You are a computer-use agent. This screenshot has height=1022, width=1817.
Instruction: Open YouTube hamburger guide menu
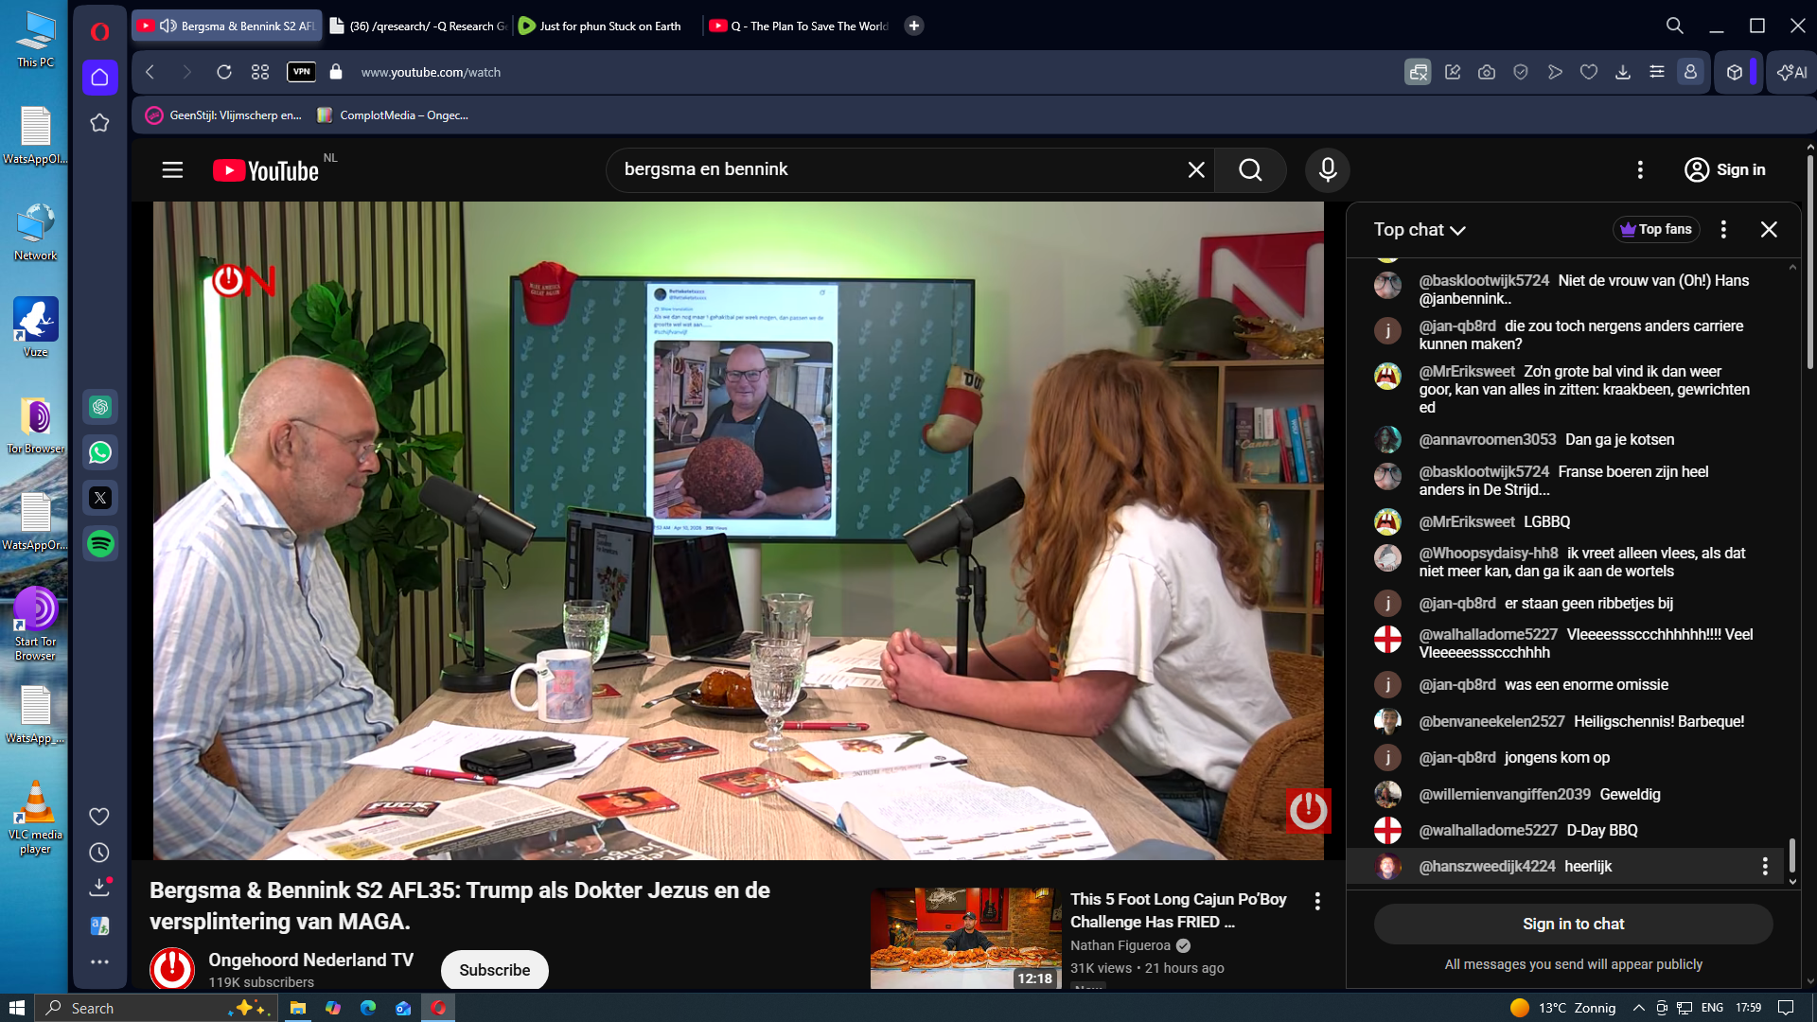(172, 170)
